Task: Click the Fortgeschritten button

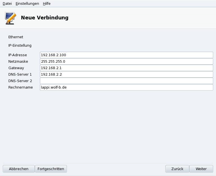Action: click(x=51, y=169)
